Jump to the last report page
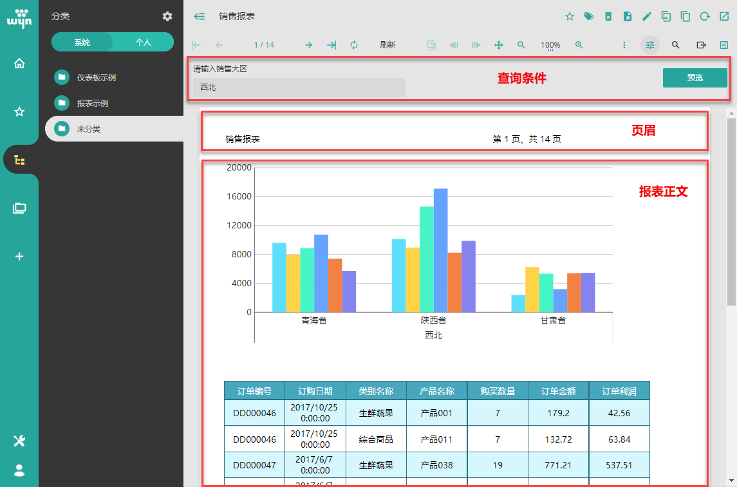 (331, 45)
